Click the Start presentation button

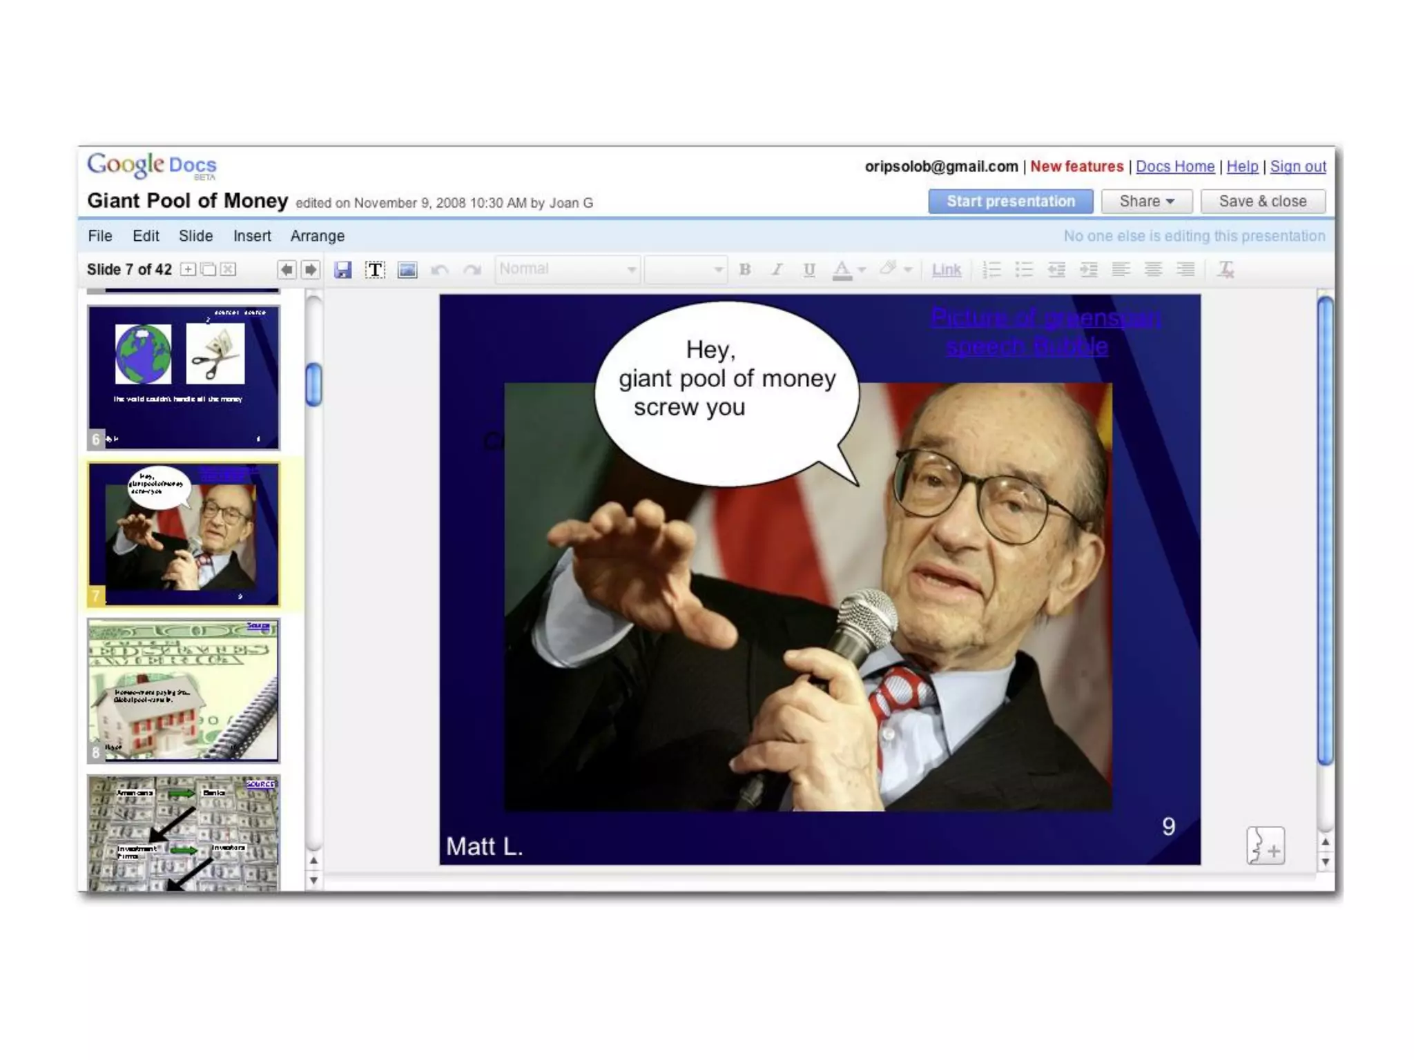pyautogui.click(x=1010, y=202)
